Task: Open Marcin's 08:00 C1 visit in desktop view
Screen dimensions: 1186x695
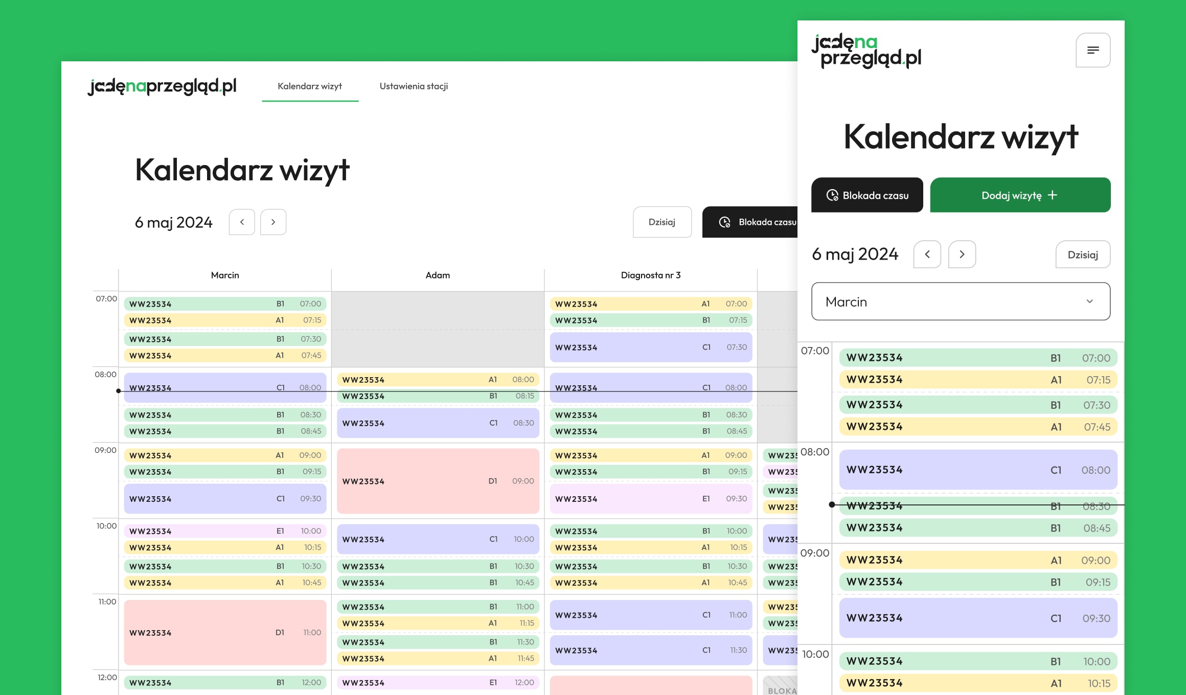Action: (x=225, y=387)
